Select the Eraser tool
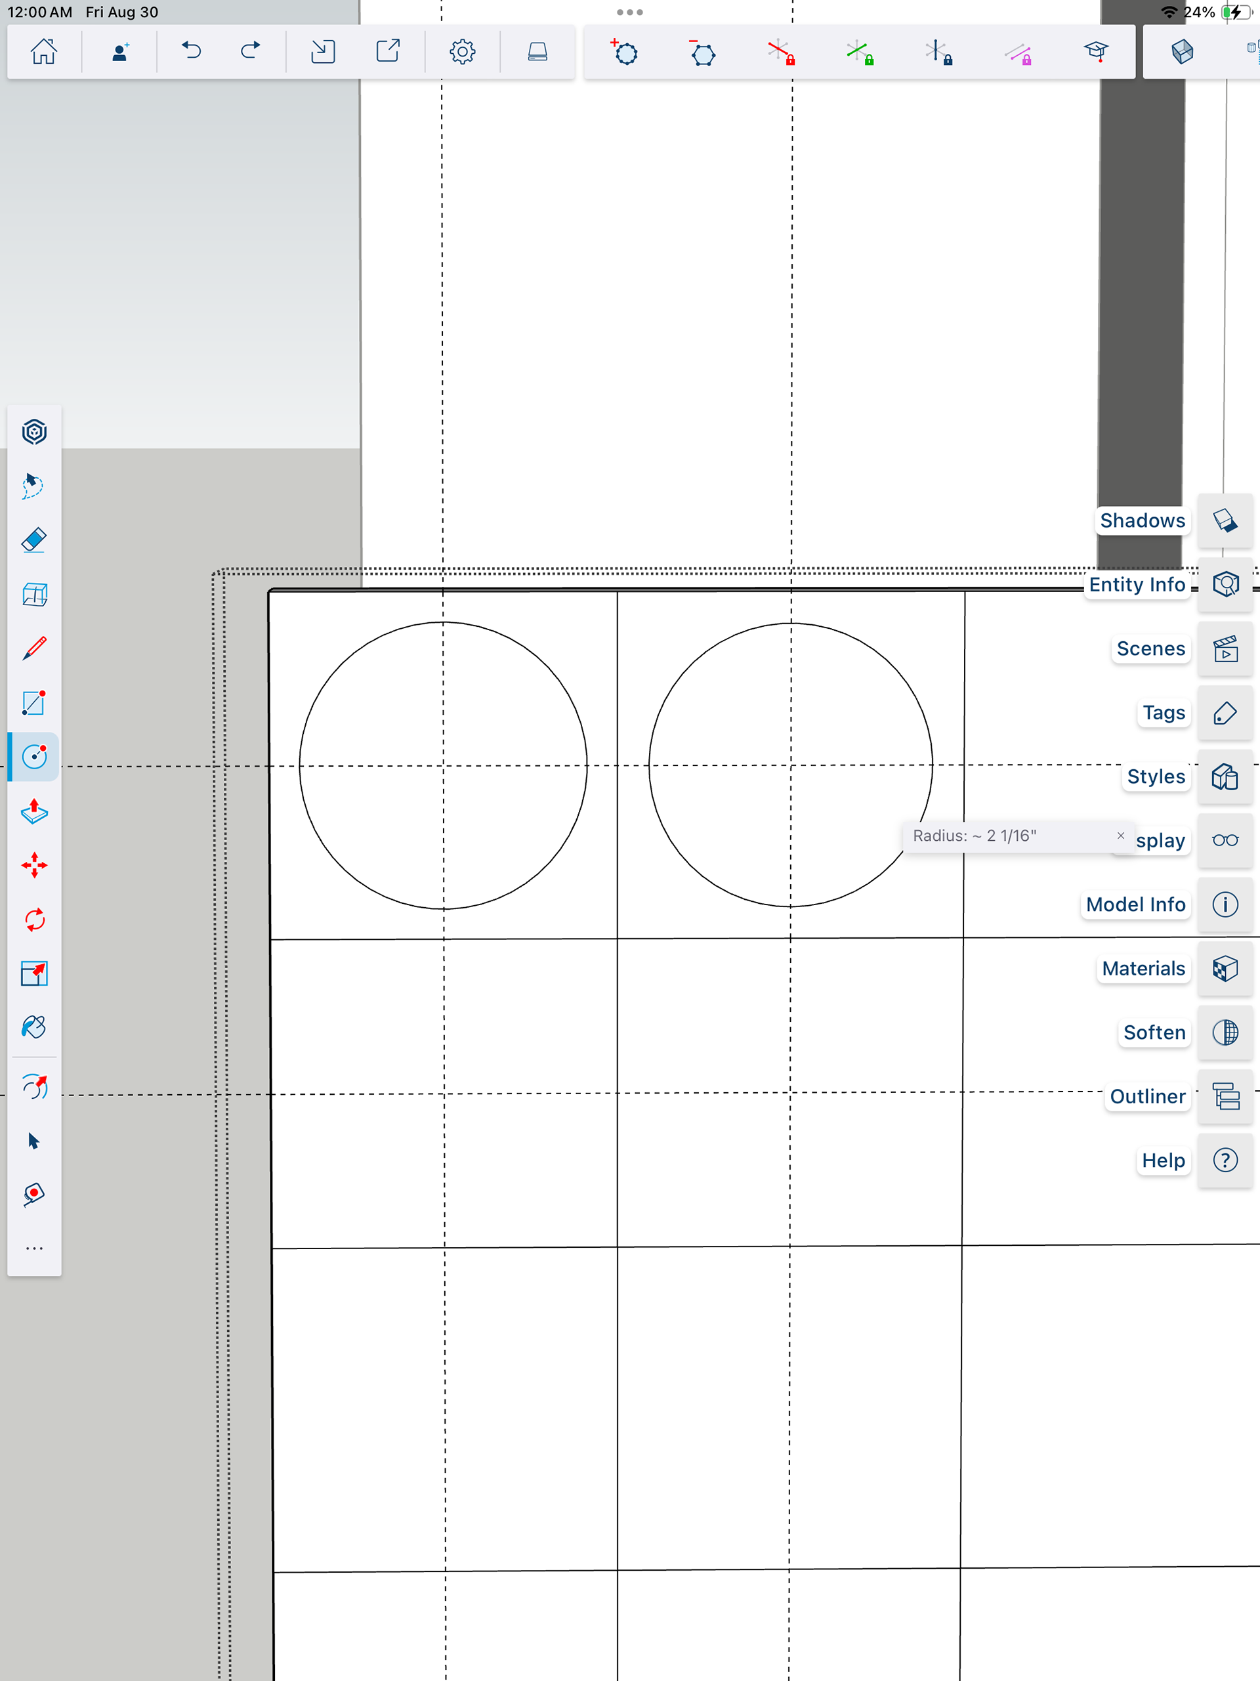1260x1681 pixels. [34, 540]
